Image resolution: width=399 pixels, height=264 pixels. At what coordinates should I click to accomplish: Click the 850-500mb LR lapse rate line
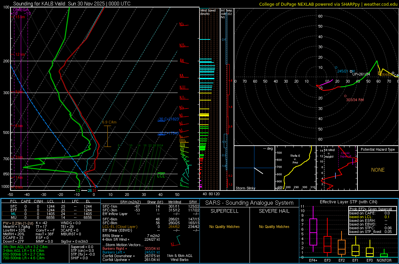click(x=24, y=254)
